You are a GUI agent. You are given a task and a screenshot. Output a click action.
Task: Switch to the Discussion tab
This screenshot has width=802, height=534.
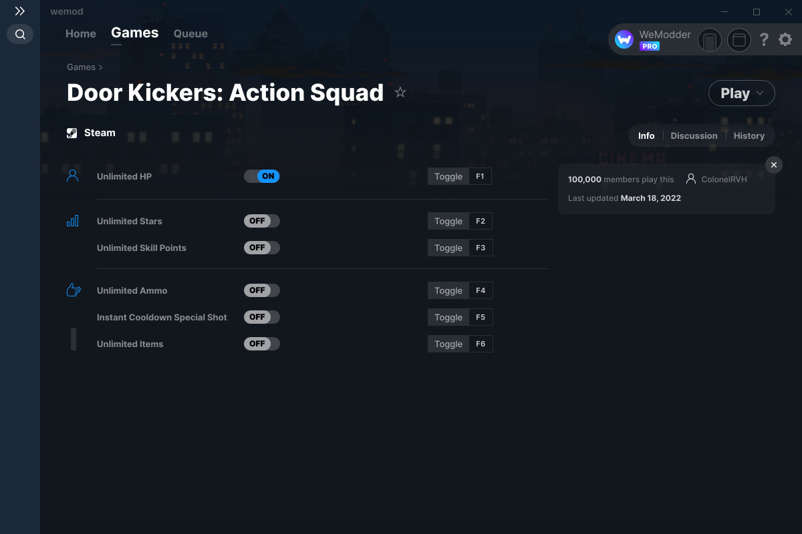(694, 136)
